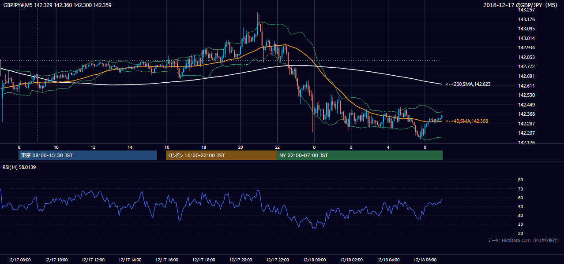Click price level 142.530 on the axis
Image resolution: width=564 pixels, height=264 pixels.
pyautogui.click(x=526, y=95)
